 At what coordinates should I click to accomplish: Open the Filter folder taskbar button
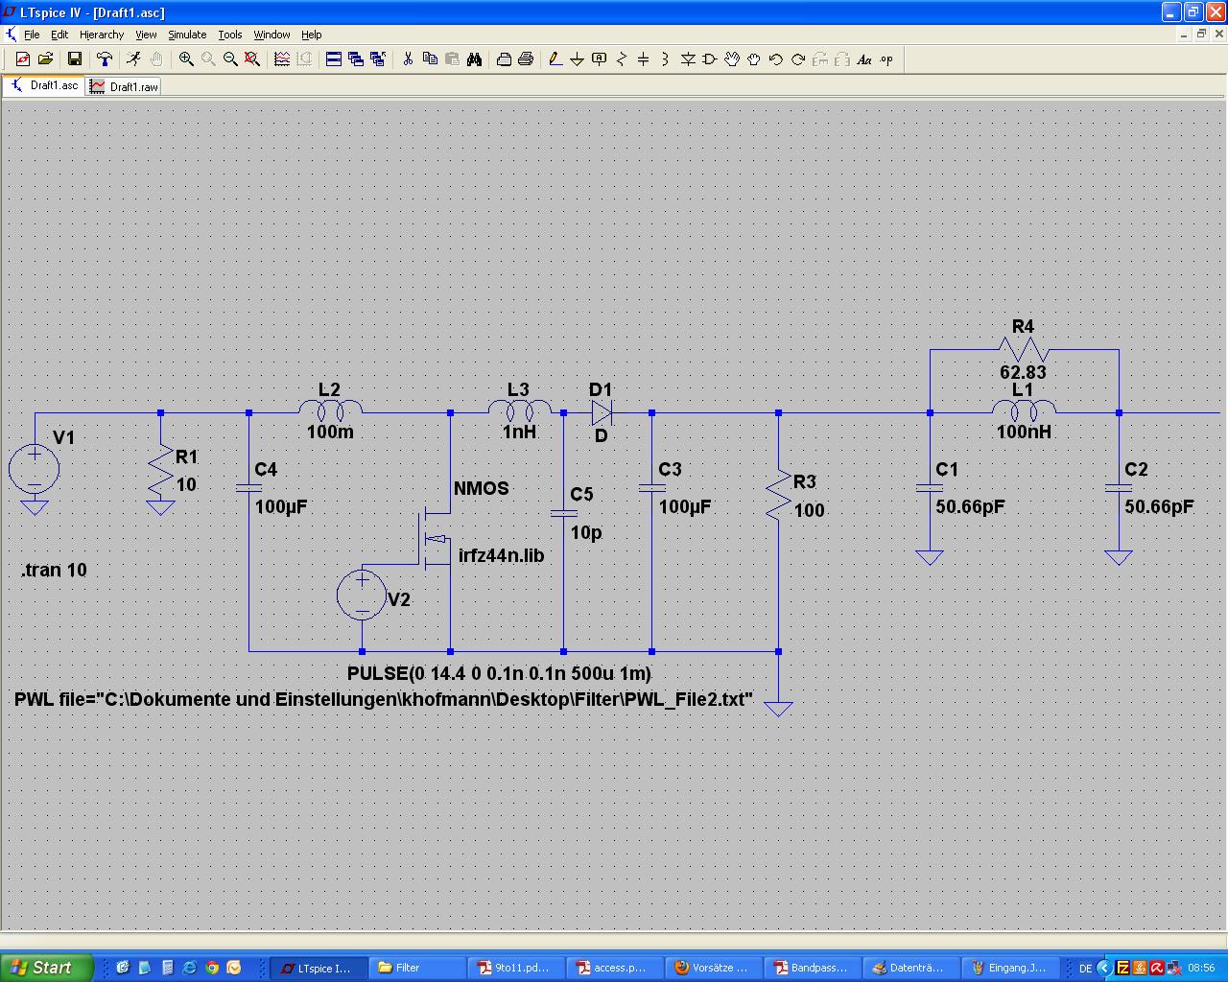[417, 968]
